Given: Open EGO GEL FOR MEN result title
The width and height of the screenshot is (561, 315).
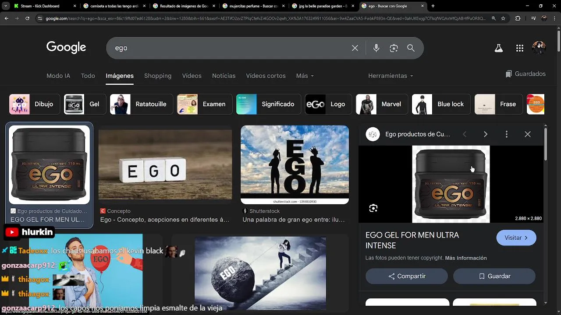Looking at the screenshot, I should point(47,220).
